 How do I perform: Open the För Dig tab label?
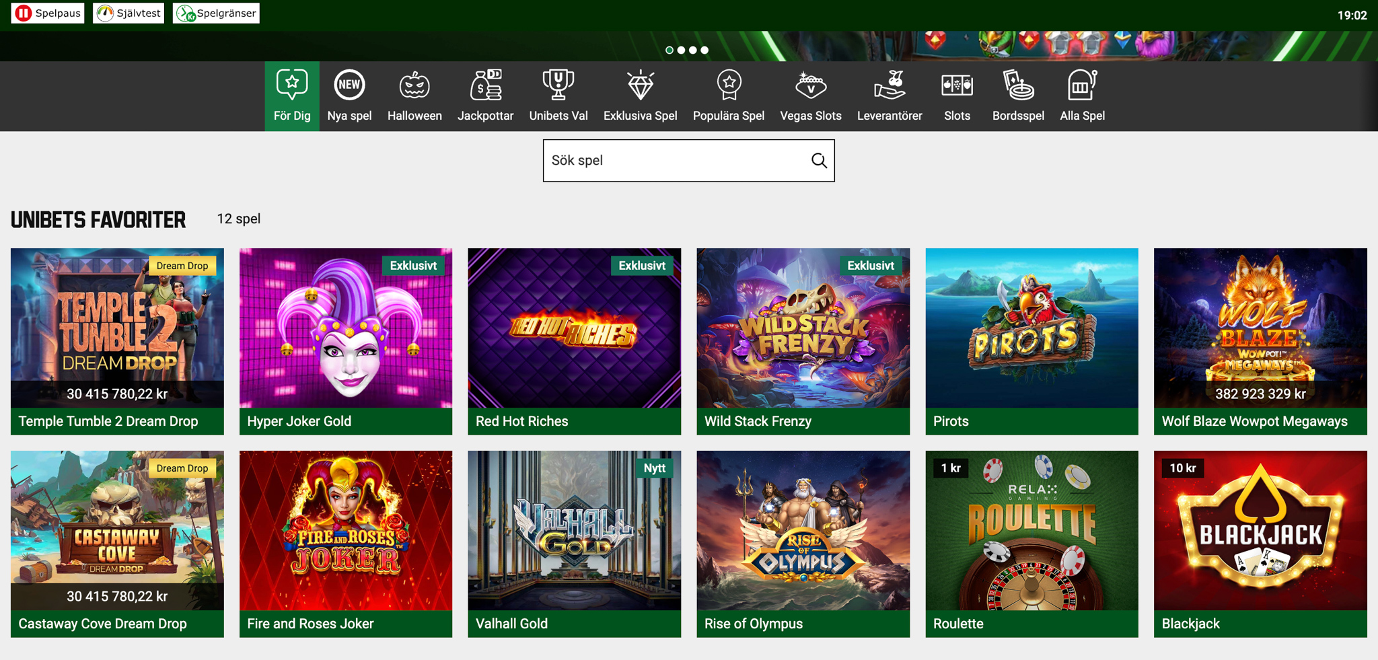(x=292, y=116)
